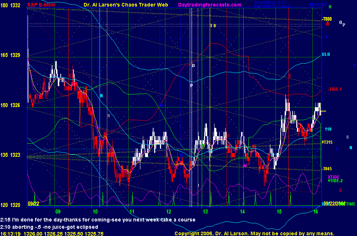Click the '10' hour label on time axis
This screenshot has height=236, width=357.
pyautogui.click(x=95, y=211)
